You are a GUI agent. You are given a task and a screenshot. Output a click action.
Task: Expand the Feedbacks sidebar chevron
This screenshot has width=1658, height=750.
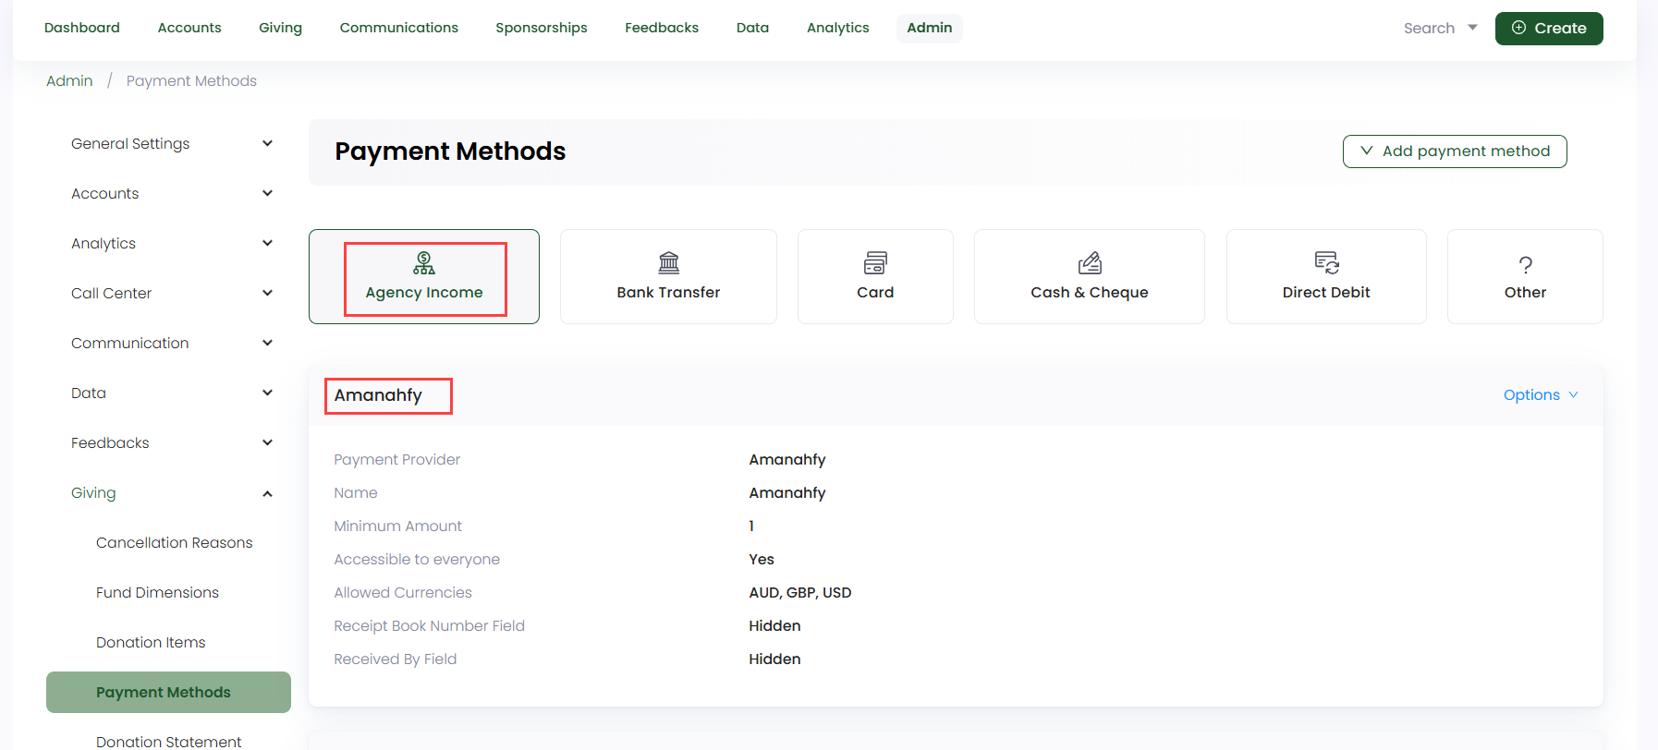[x=267, y=442]
